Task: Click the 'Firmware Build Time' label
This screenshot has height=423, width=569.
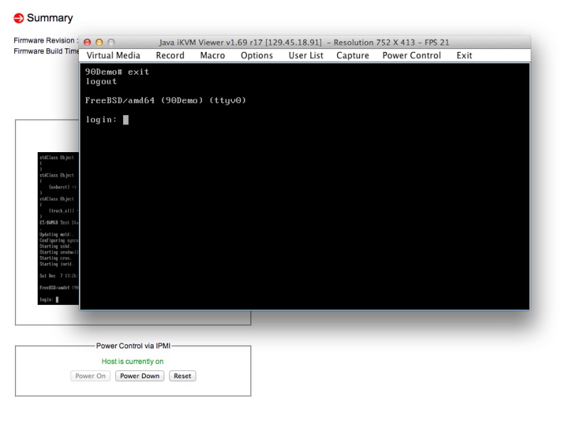Action: click(46, 51)
